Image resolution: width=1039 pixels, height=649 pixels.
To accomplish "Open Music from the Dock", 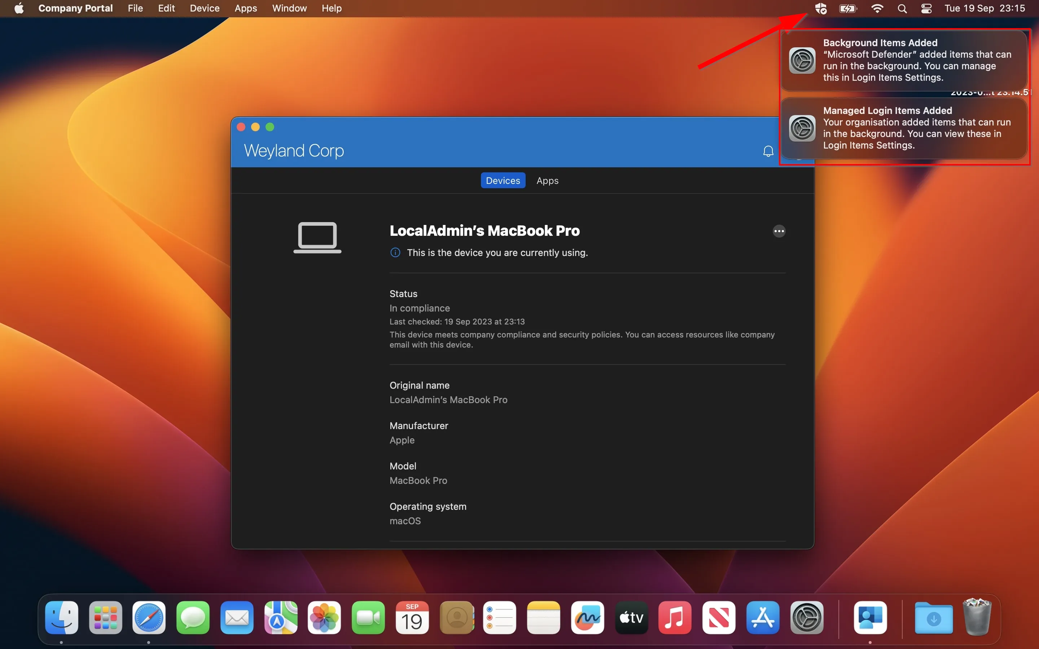I will [675, 618].
